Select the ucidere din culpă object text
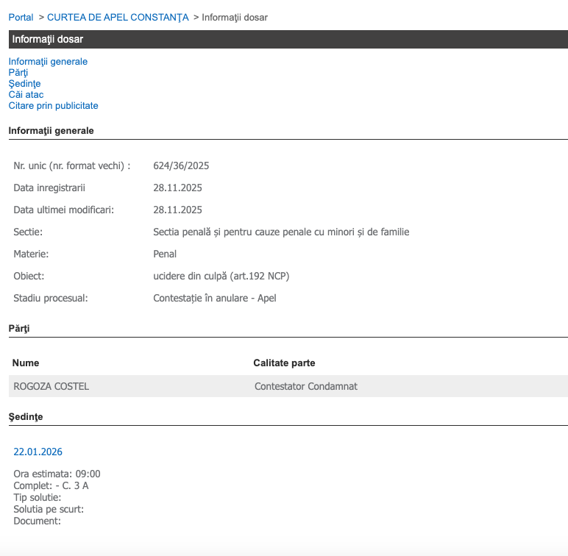568x556 pixels. pyautogui.click(x=221, y=277)
